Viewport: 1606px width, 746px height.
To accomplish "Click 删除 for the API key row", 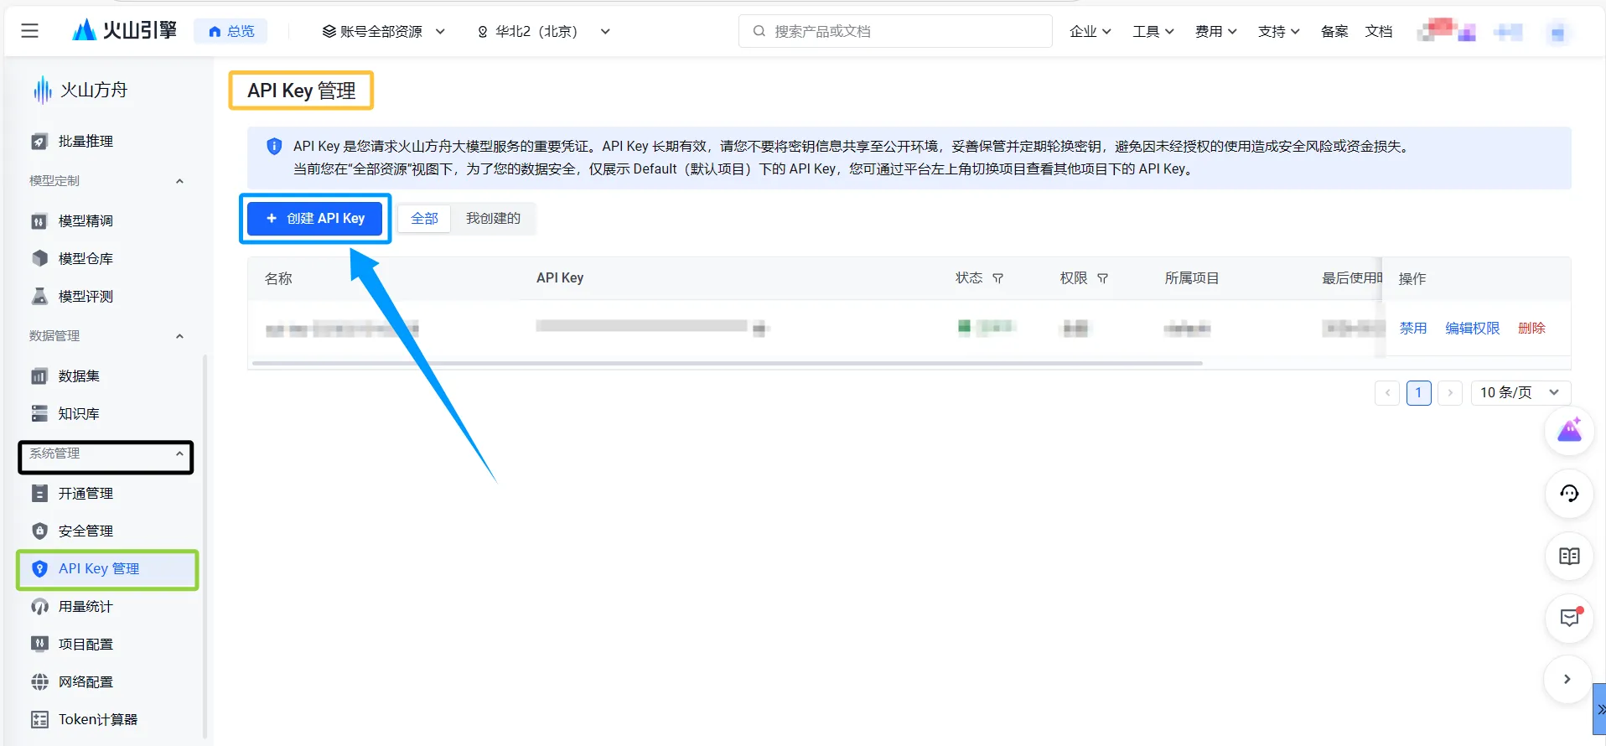I will (1531, 329).
